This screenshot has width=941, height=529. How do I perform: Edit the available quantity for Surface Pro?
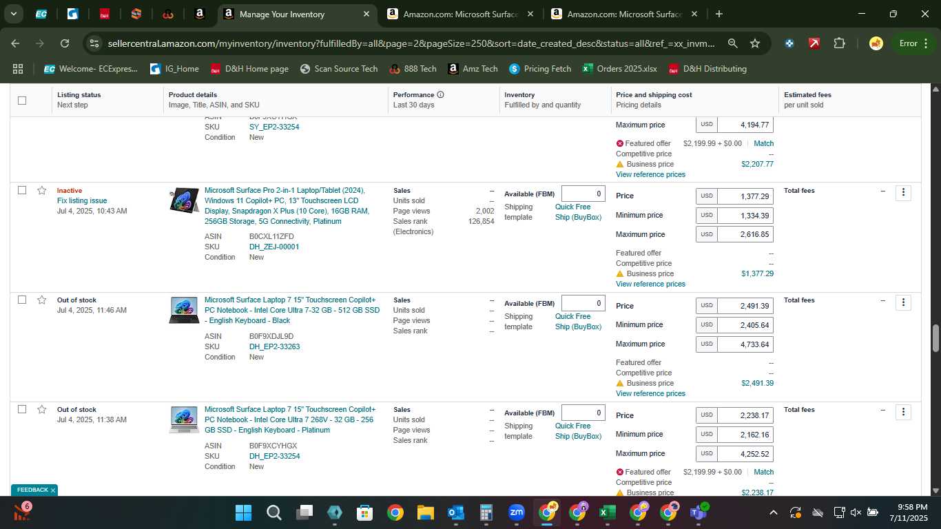pos(583,194)
